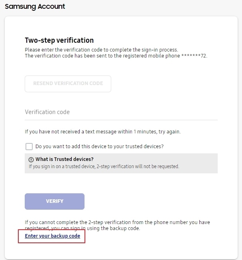Click the info icon beside Trusted devices
Viewport: 242px width, 260px height.
(31, 159)
